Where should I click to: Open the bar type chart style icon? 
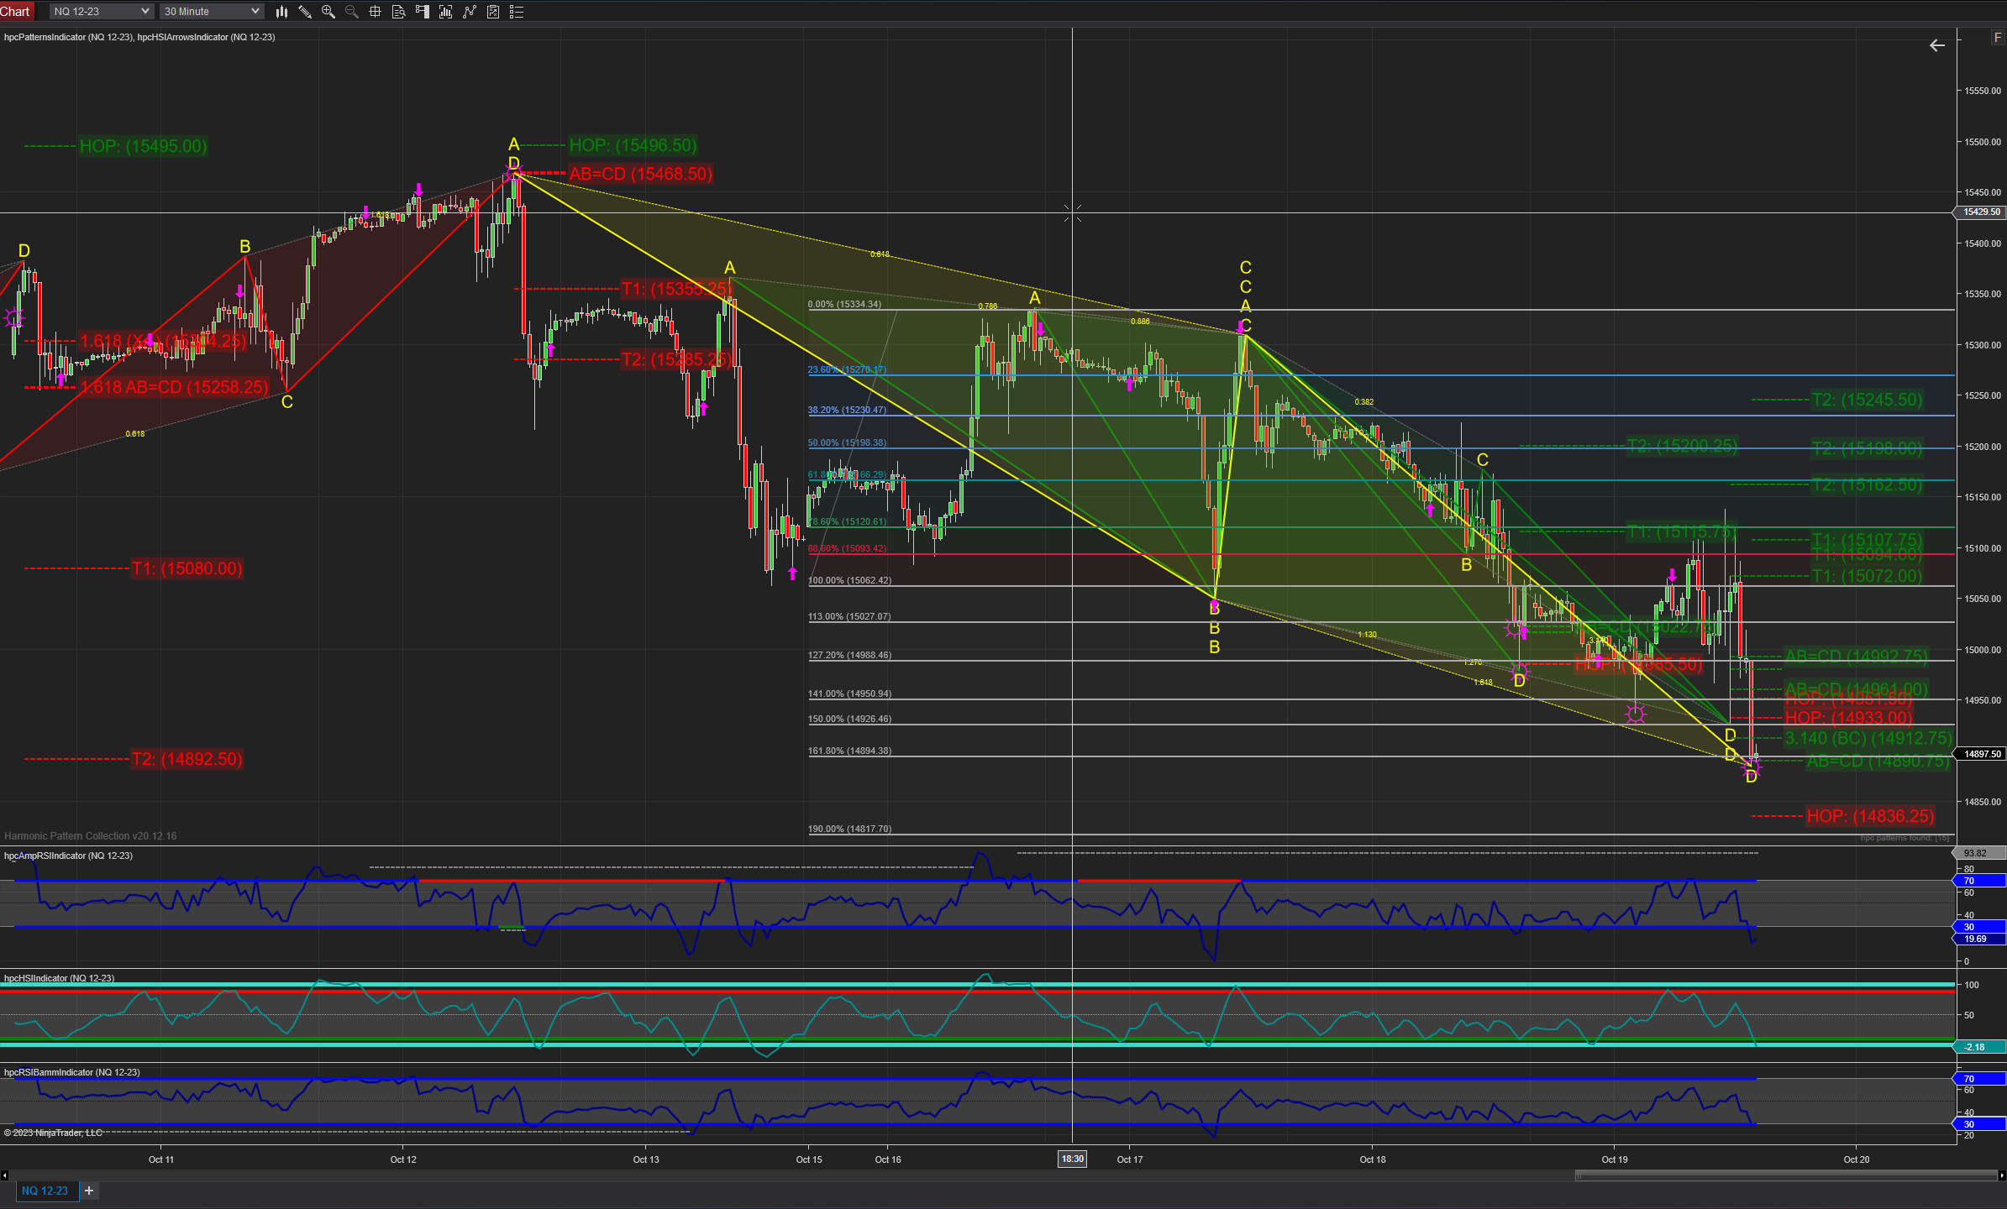(x=281, y=12)
